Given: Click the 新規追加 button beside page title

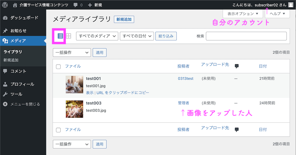Looking at the screenshot, I should click(124, 19).
